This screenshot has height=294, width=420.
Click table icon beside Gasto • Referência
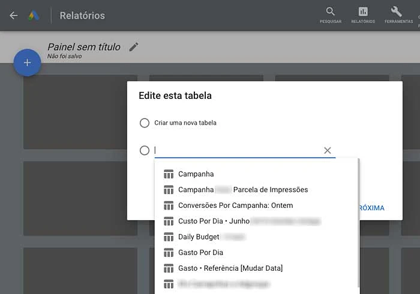pos(169,268)
